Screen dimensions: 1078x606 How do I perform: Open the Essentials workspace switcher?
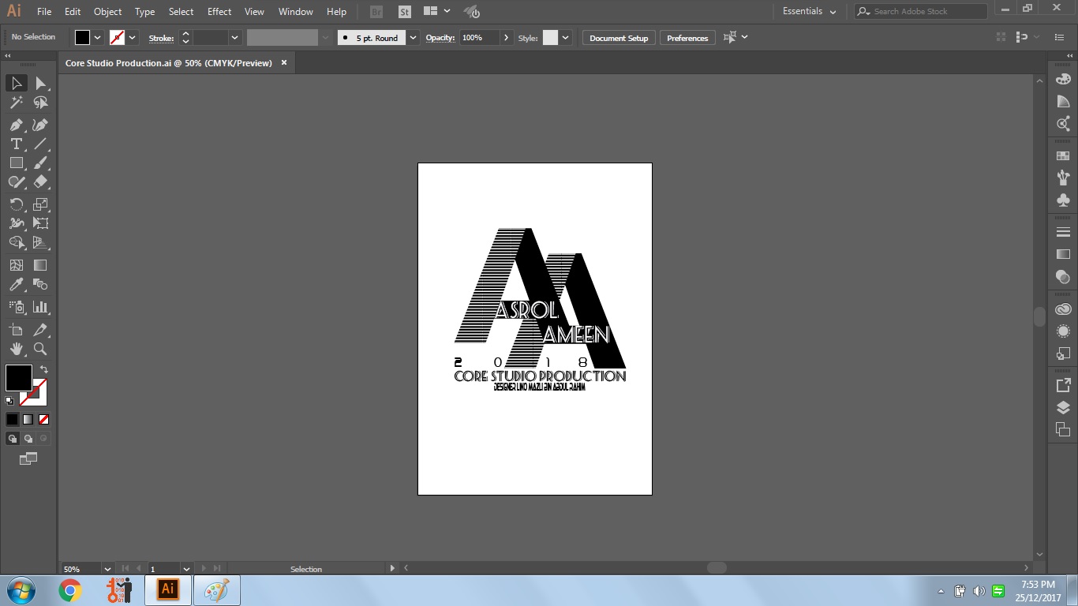tap(810, 11)
